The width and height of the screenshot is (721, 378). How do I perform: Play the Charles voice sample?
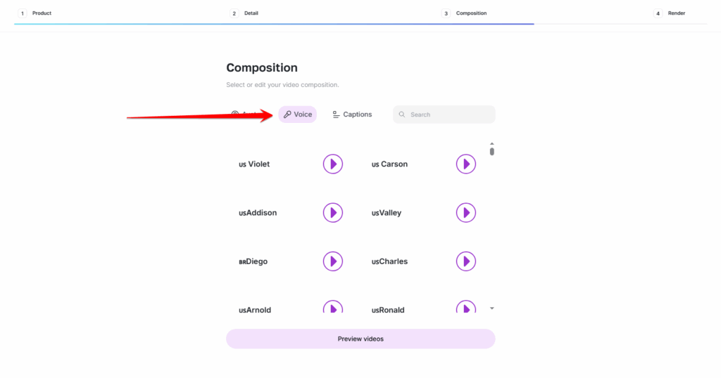pyautogui.click(x=466, y=261)
